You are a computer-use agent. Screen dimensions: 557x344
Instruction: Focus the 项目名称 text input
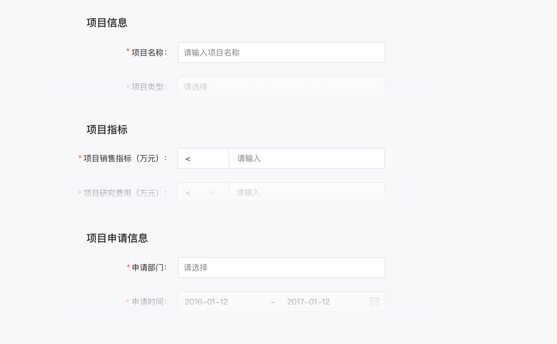click(281, 53)
